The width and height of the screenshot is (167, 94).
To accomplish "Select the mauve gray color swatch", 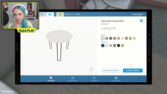I will [x=115, y=38].
